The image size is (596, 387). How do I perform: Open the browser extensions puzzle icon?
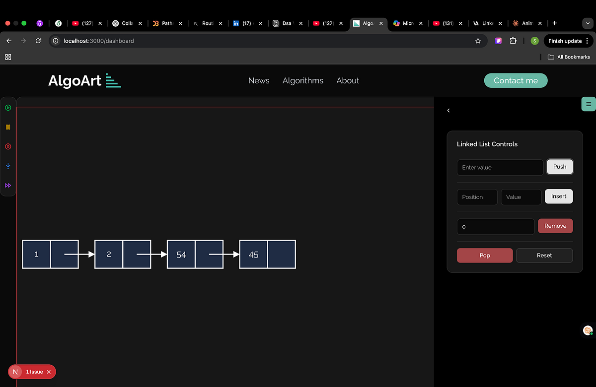pos(513,41)
